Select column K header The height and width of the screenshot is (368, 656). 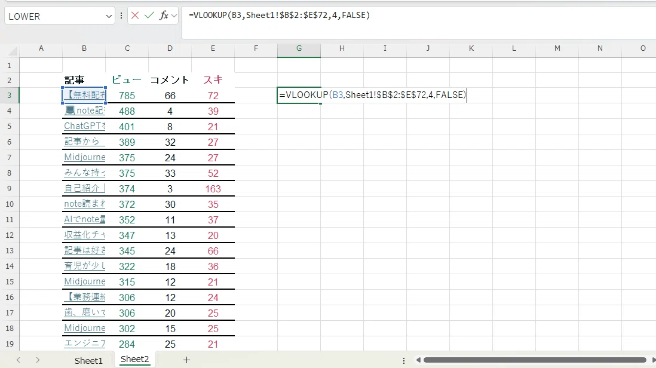click(471, 48)
